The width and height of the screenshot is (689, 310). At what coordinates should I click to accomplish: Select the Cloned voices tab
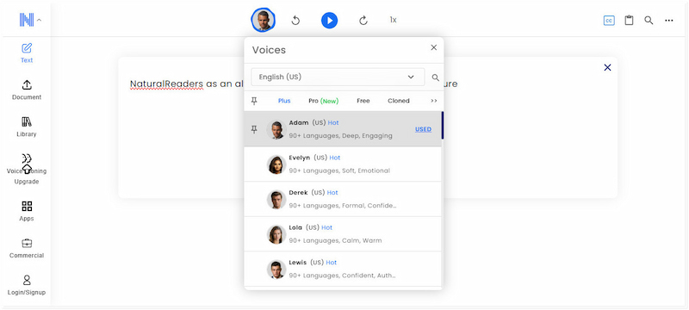pos(399,101)
